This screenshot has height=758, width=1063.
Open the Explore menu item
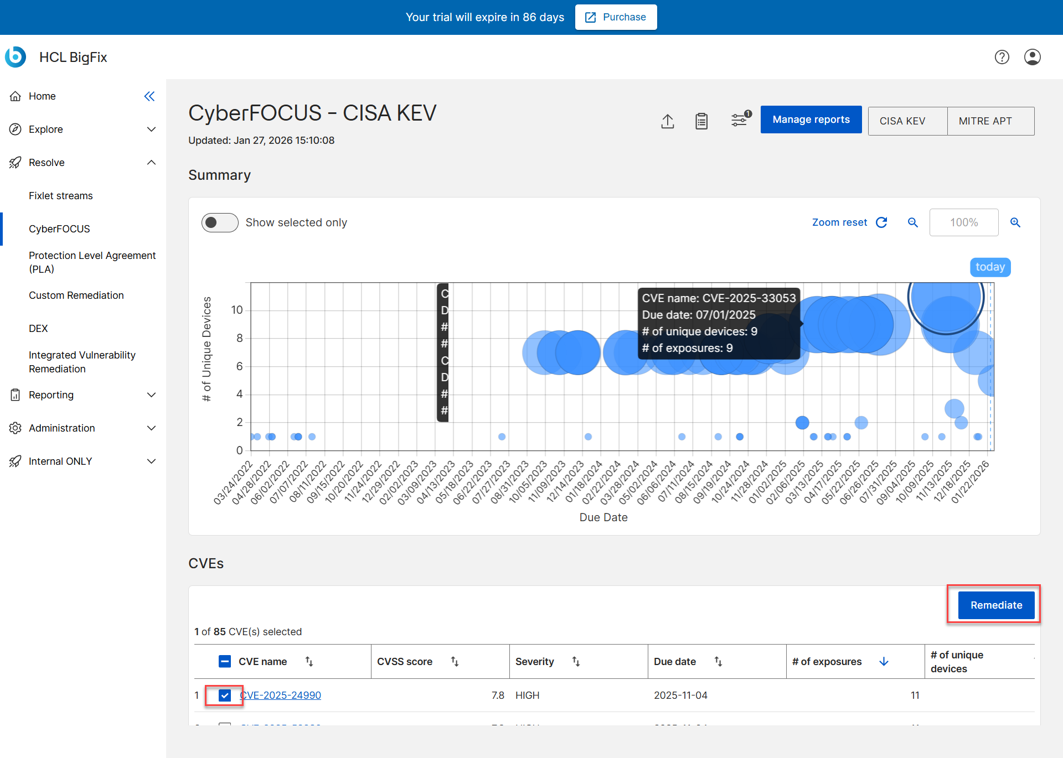pos(45,129)
